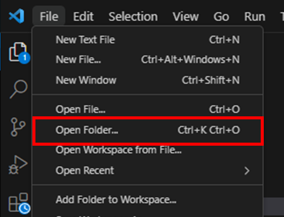Screen dimensions: 284x217
Task: Open the Explorer view in activity bar
Action: coord(19,53)
